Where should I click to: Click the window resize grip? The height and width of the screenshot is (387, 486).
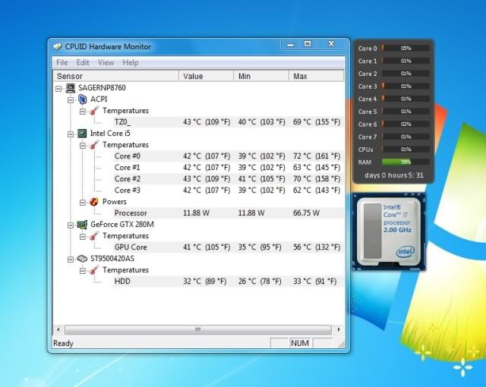(341, 345)
